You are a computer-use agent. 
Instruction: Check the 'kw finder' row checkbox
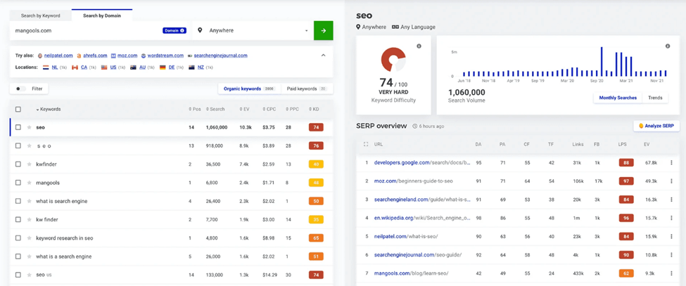(18, 220)
